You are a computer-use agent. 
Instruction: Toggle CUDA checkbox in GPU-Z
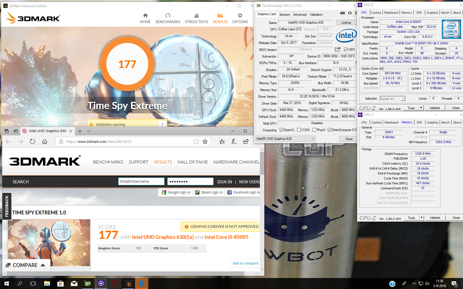(x=299, y=130)
